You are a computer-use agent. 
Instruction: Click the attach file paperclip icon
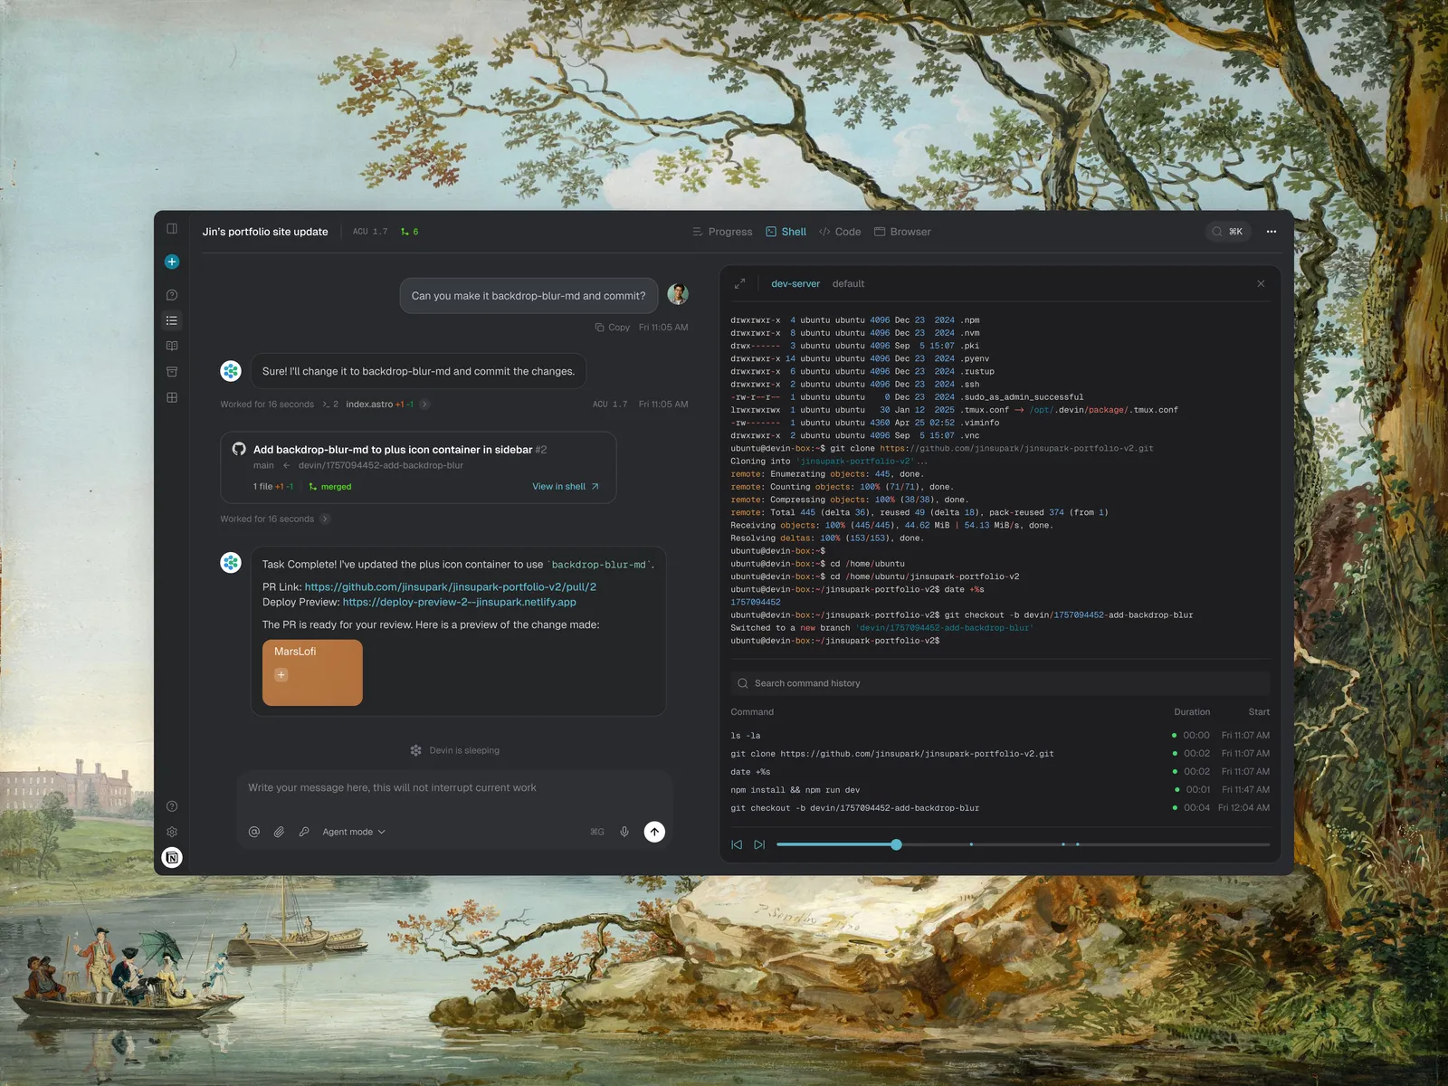pyautogui.click(x=280, y=832)
